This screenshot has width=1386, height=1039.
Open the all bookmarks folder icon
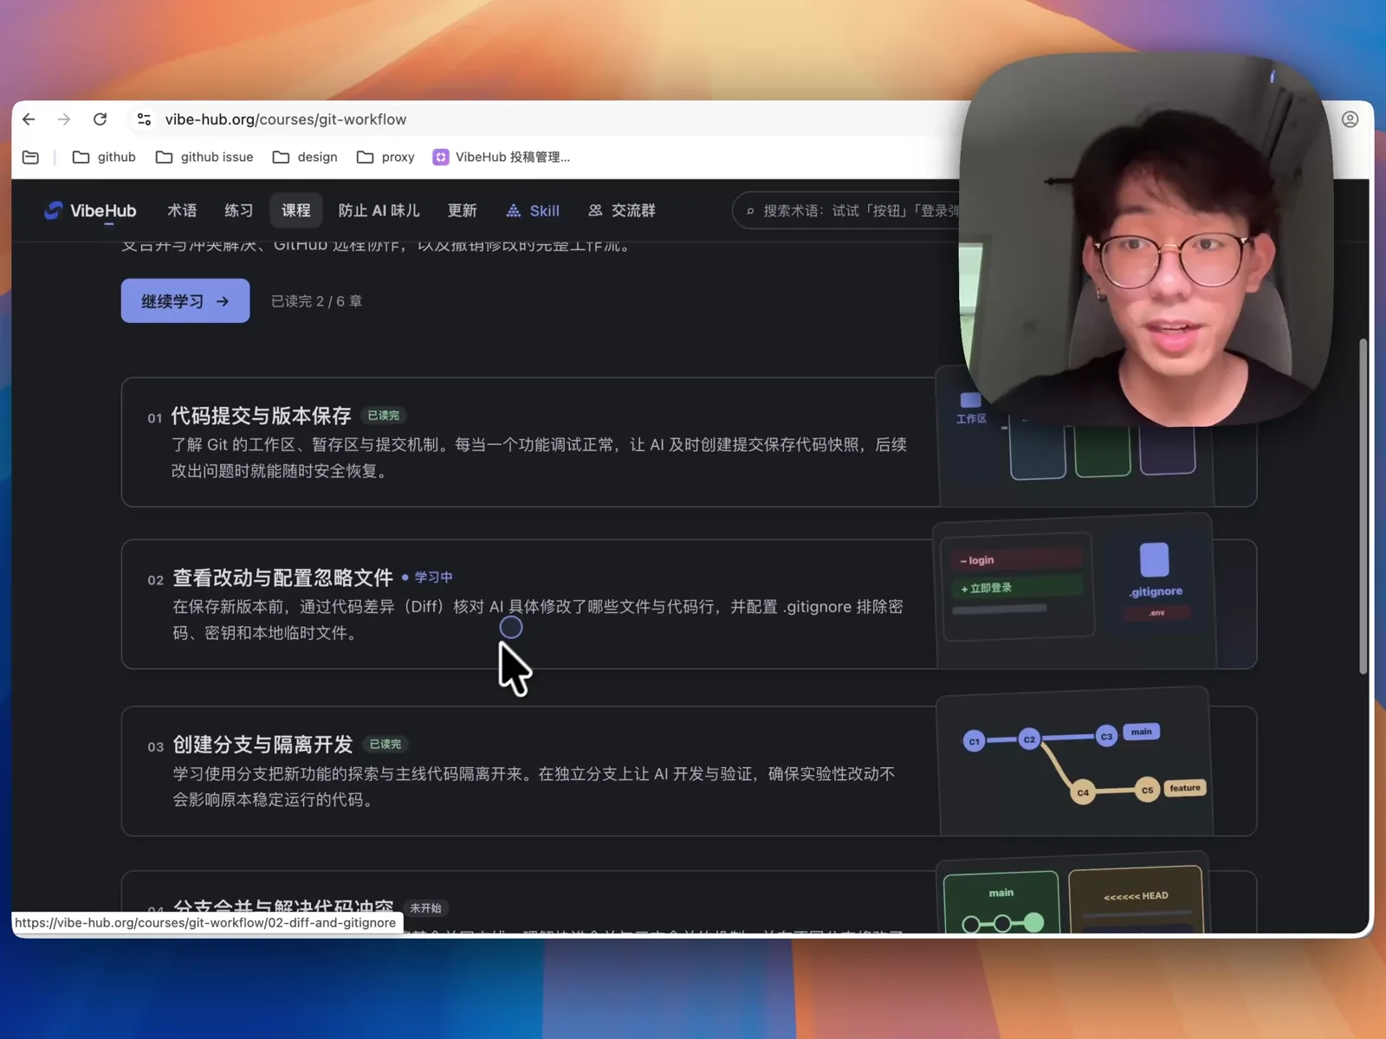click(x=30, y=157)
